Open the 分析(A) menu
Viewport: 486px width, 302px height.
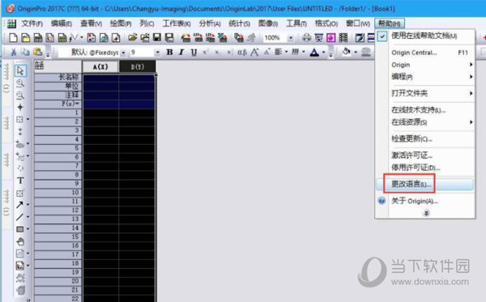tap(210, 23)
